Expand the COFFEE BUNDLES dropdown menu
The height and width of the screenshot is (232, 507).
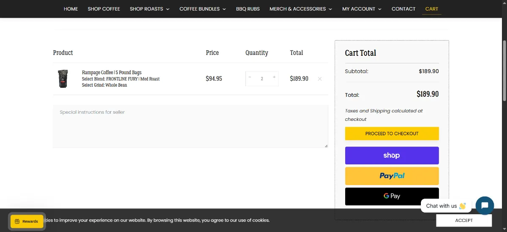pos(202,9)
